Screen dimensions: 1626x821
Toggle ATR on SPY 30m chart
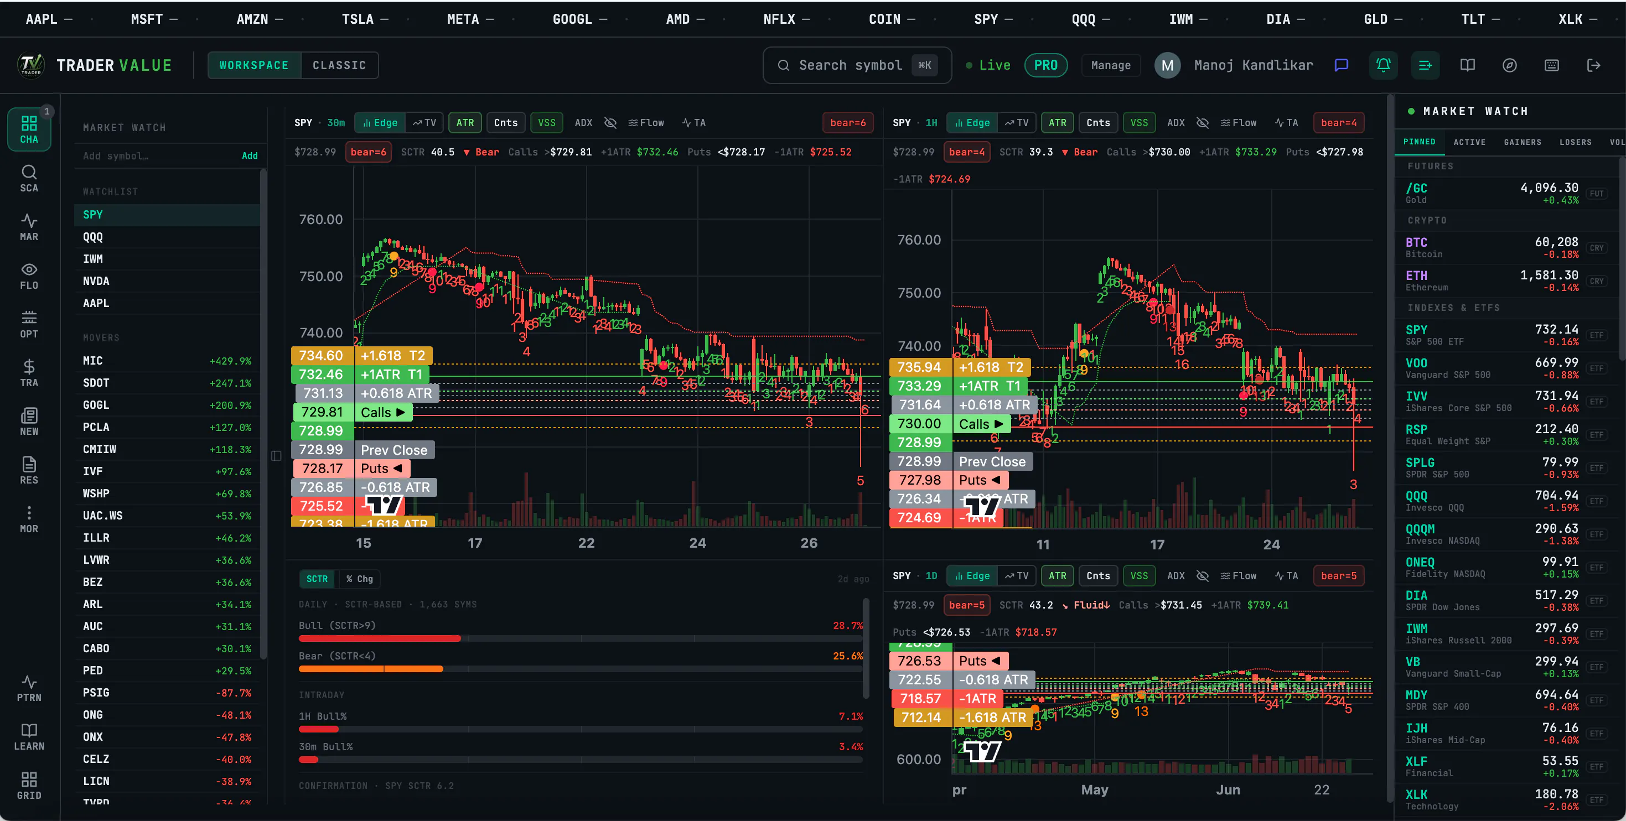(465, 122)
